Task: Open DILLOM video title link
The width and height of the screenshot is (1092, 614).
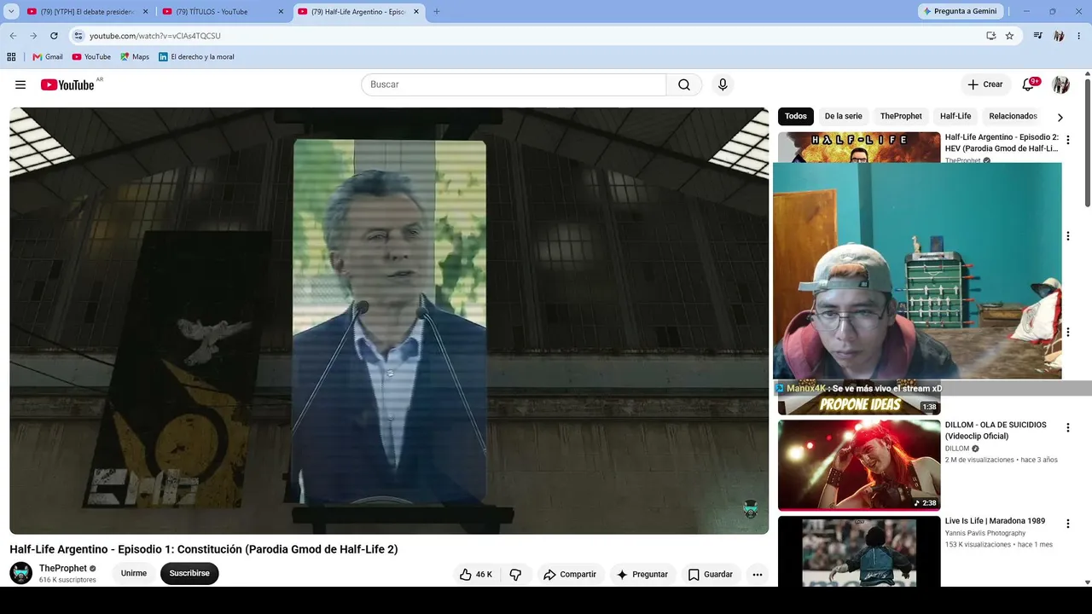Action: (x=996, y=431)
